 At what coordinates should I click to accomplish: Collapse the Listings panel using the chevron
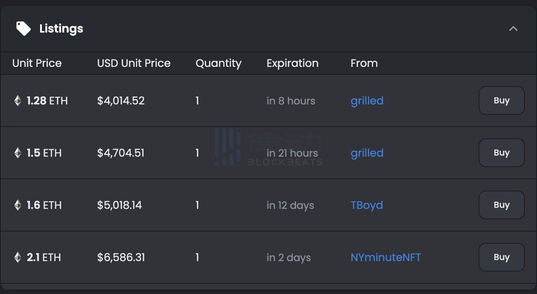[513, 29]
